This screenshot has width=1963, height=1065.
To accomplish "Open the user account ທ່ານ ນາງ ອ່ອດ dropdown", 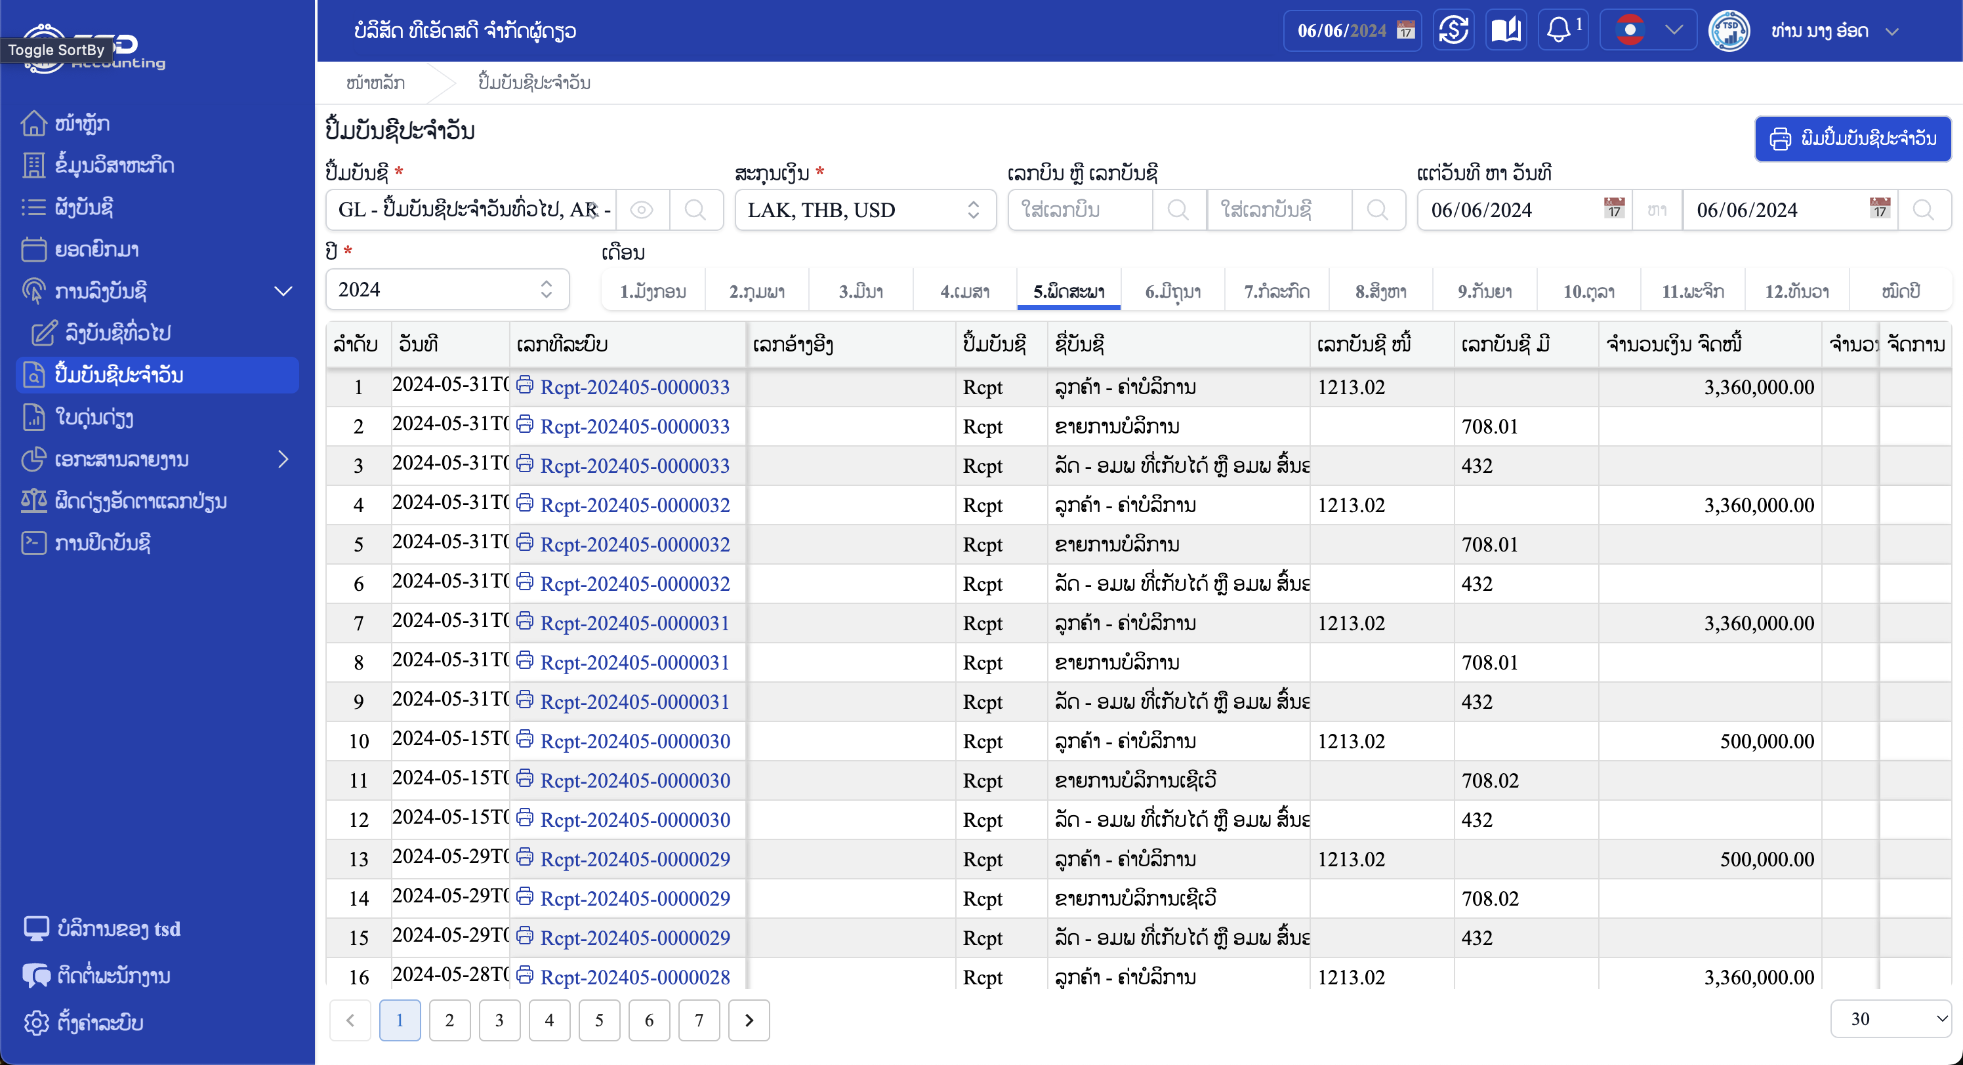I will click(1834, 30).
